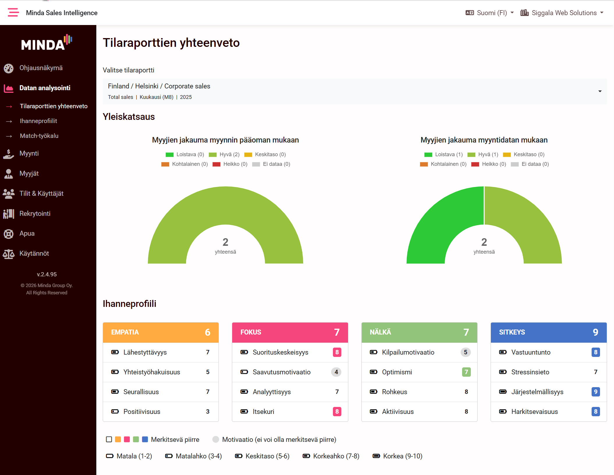
Task: Open the hamburger menu icon
Action: pyautogui.click(x=13, y=13)
